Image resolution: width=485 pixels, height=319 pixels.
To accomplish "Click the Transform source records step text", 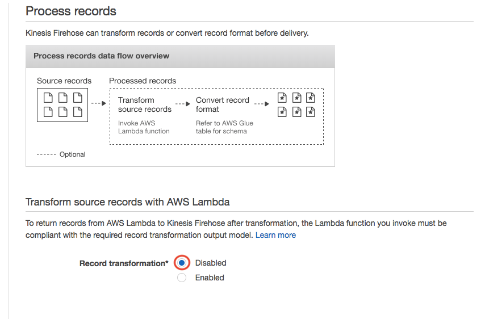I will [144, 104].
